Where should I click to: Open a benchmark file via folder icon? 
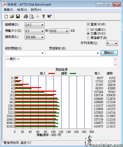[12, 16]
